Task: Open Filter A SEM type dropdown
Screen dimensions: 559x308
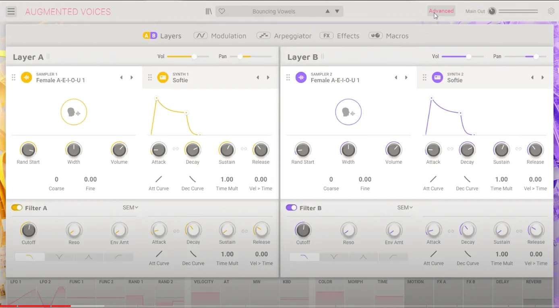Action: 130,208
